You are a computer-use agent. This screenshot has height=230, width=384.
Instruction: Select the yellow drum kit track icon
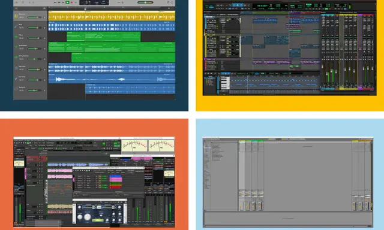(x=16, y=16)
